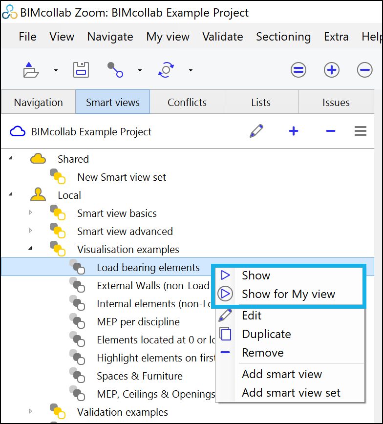Click BIMcollab Example Project name label
Screen dimensions: 383x424
pyautogui.click(x=91, y=132)
